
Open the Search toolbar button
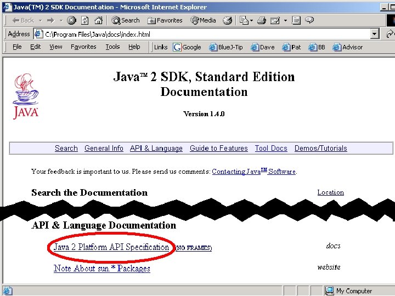coord(126,20)
